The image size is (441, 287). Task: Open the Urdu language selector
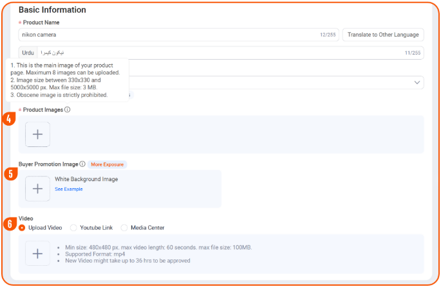tap(28, 53)
